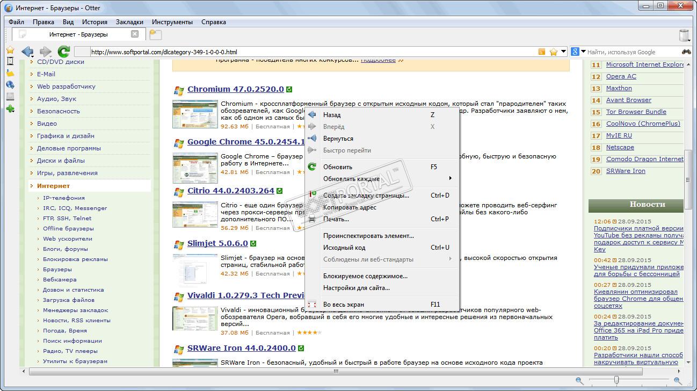This screenshot has width=697, height=391.
Task: Select "Исходный код" from the context menu
Action: (x=382, y=248)
